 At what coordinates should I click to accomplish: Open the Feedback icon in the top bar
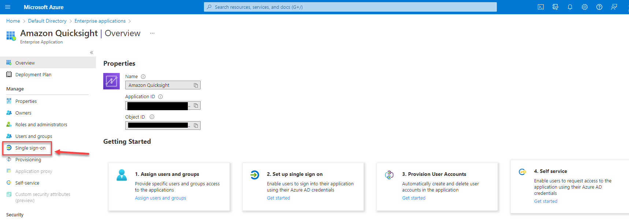pyautogui.click(x=614, y=7)
